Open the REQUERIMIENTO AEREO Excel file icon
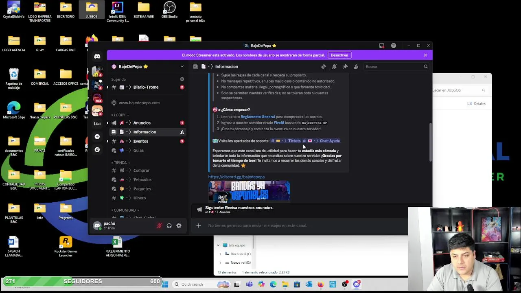 point(118,247)
